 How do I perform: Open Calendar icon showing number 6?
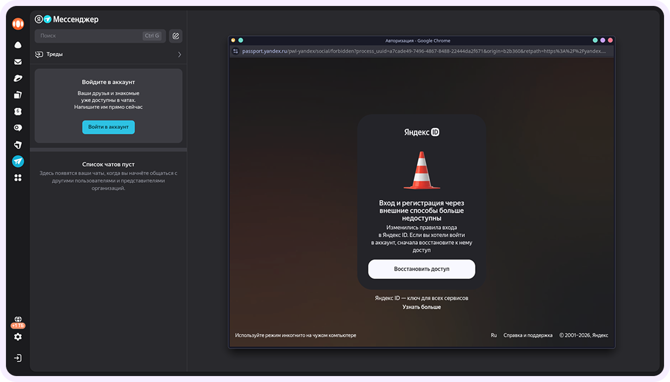click(x=18, y=111)
